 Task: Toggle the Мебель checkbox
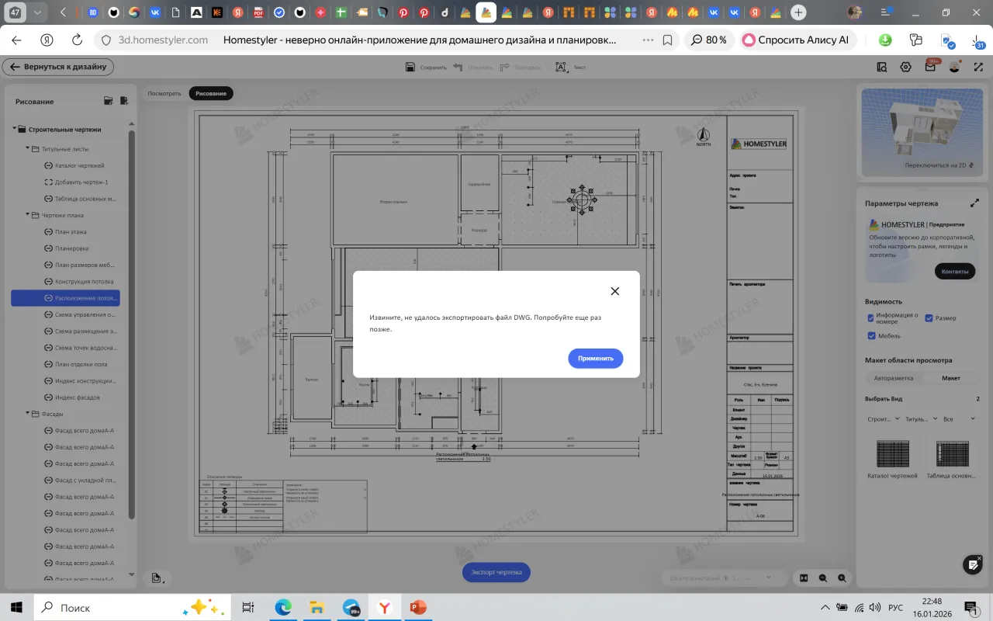[x=871, y=336]
